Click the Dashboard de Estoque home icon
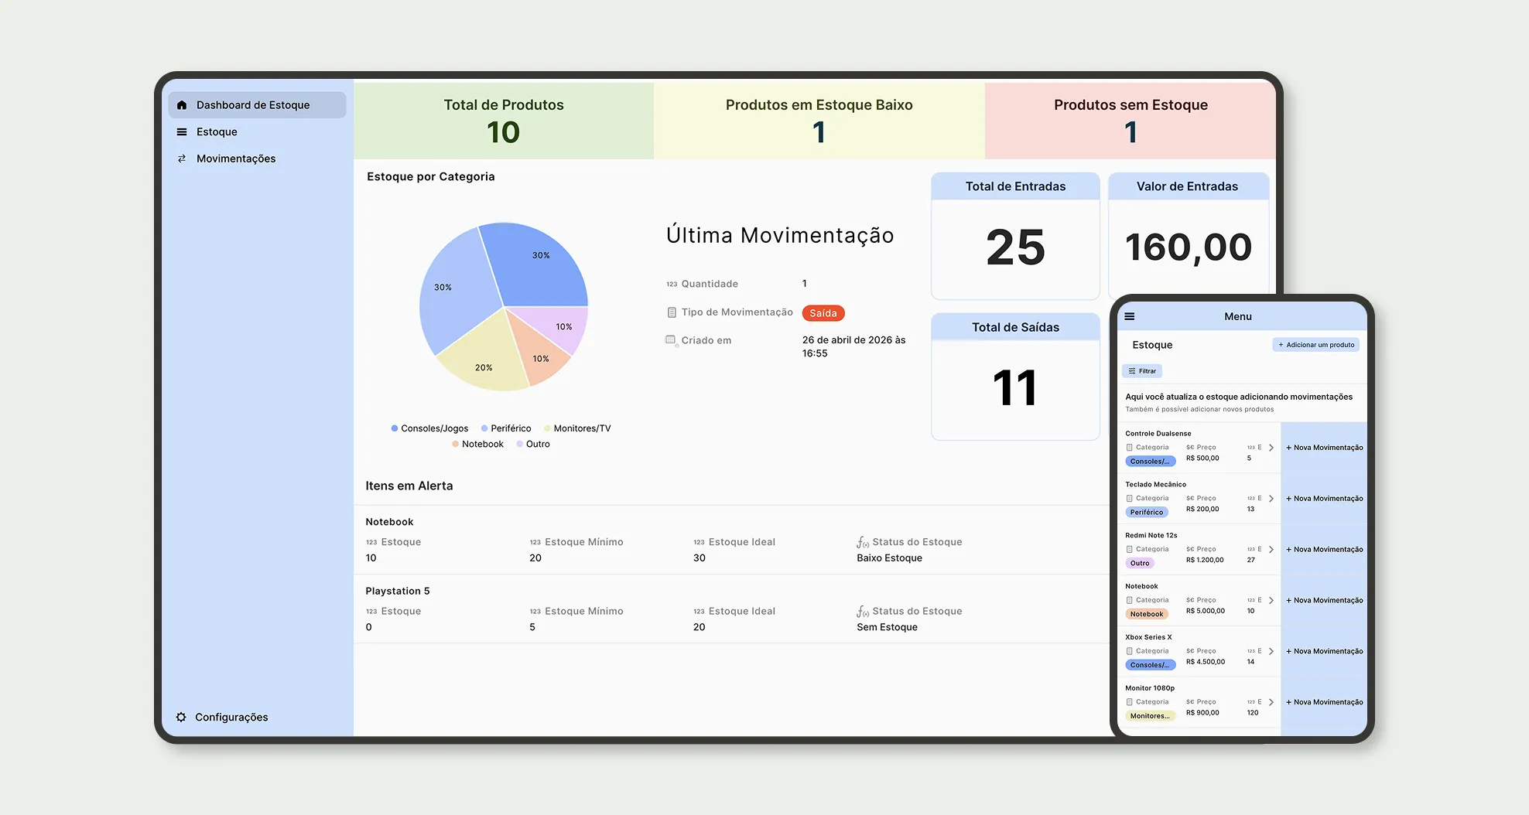The width and height of the screenshot is (1529, 815). pos(182,105)
